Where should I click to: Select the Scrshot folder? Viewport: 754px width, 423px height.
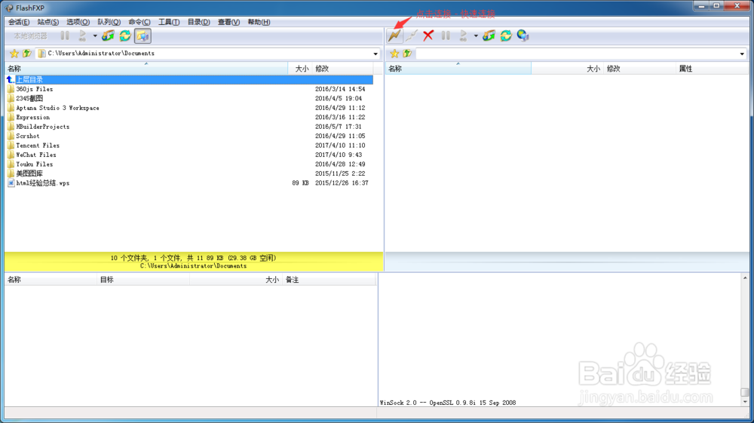(189, 136)
